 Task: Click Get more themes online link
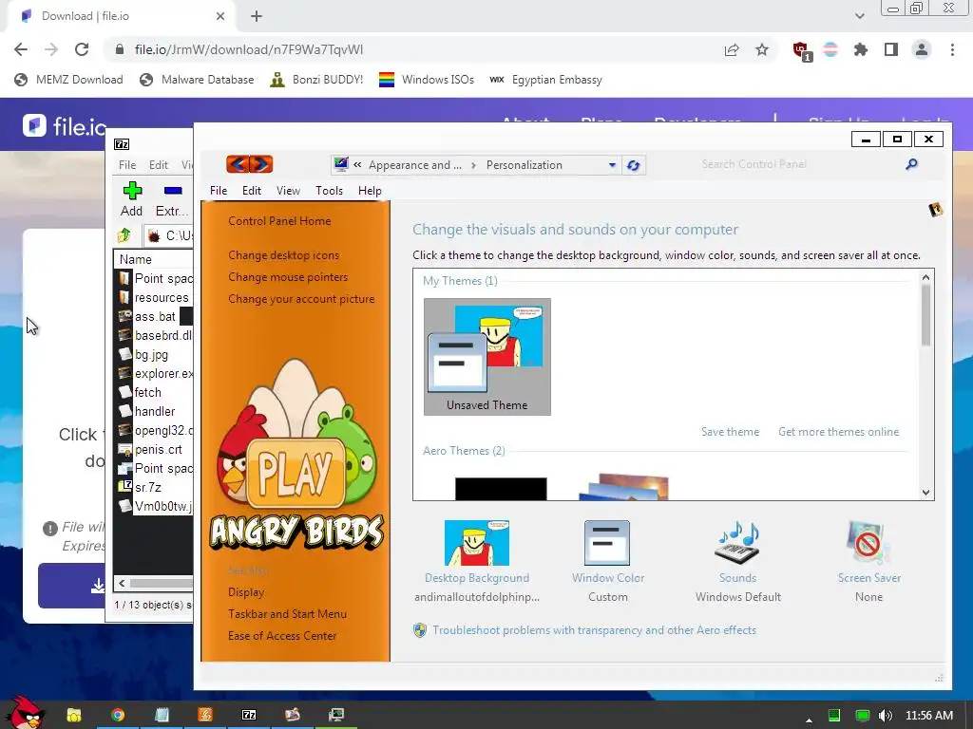click(x=838, y=432)
